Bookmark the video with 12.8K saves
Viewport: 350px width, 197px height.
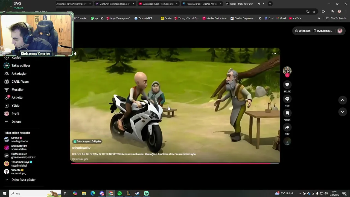287,113
